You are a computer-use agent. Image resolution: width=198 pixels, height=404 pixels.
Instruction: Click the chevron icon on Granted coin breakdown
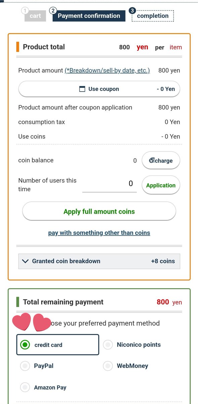(25, 261)
